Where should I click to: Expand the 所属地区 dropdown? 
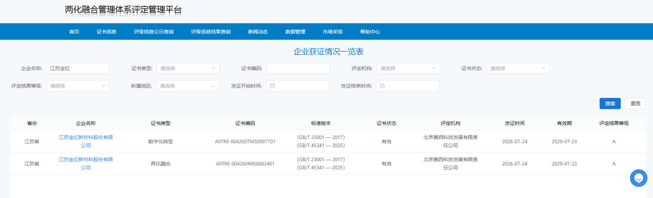click(187, 86)
